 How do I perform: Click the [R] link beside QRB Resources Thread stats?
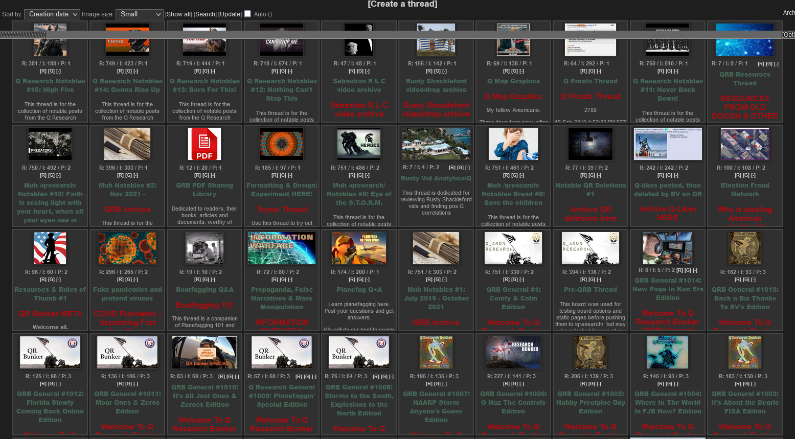[x=761, y=64]
